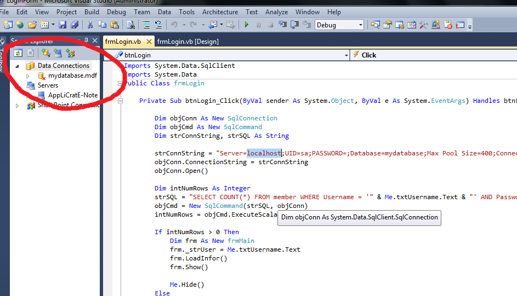
Task: Open the btnLogin class name dropdown
Action: click(x=346, y=55)
